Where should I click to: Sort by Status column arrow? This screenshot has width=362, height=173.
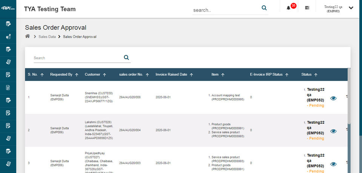(x=316, y=74)
